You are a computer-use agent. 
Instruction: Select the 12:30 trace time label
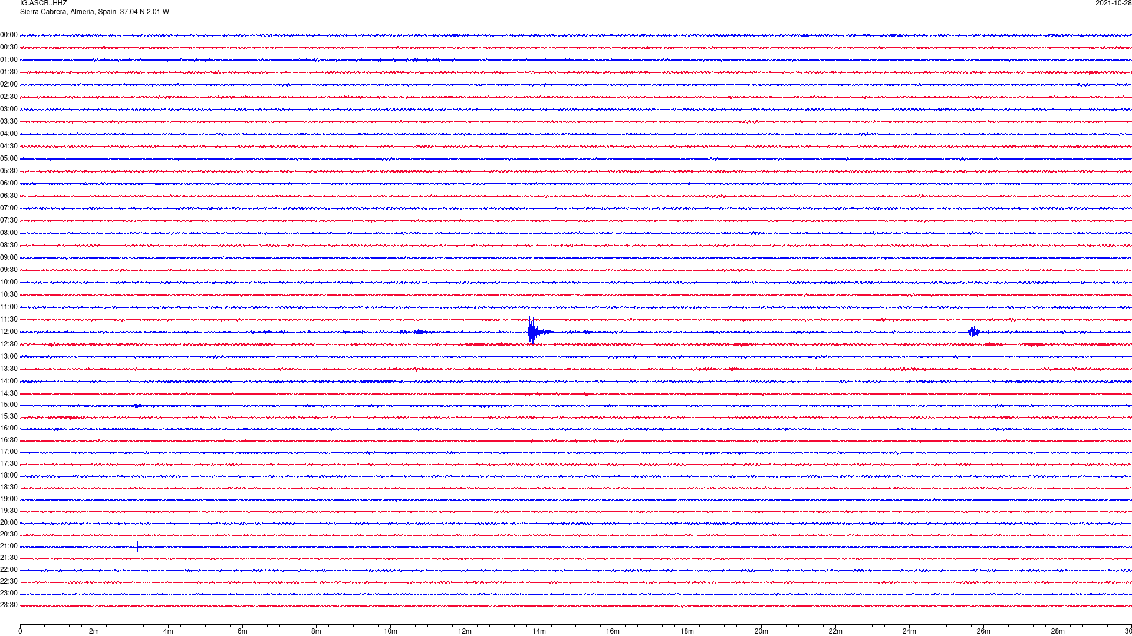click(x=9, y=344)
